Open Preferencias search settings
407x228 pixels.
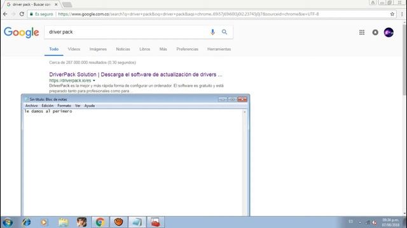click(188, 49)
